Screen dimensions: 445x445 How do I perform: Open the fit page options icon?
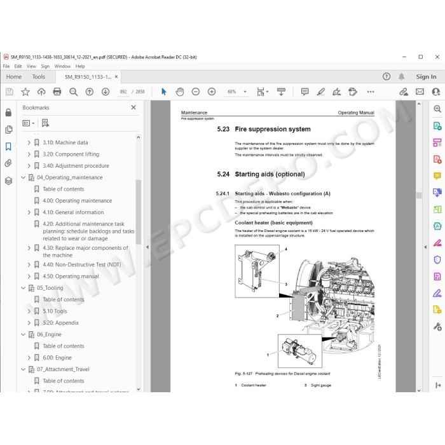point(262,92)
